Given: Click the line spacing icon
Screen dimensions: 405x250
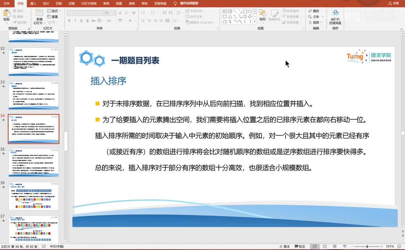Looking at the screenshot, I should click(x=179, y=13).
